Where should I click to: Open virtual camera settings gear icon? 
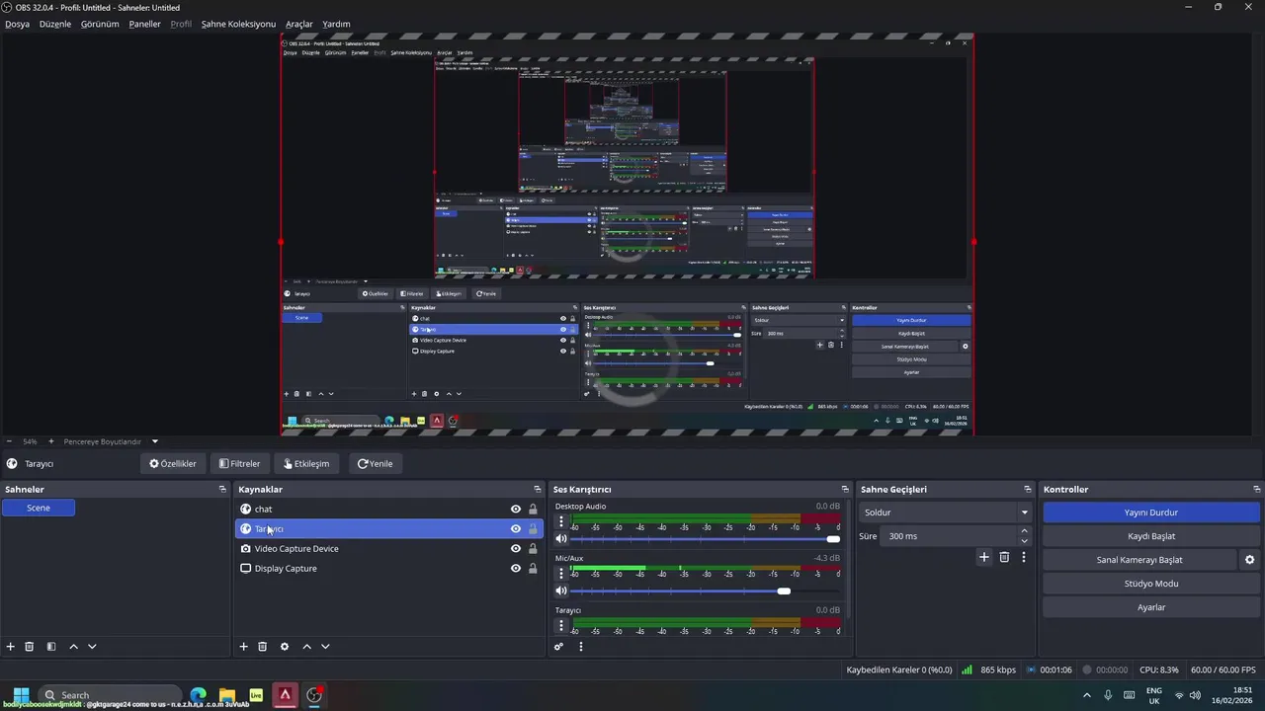(1250, 560)
